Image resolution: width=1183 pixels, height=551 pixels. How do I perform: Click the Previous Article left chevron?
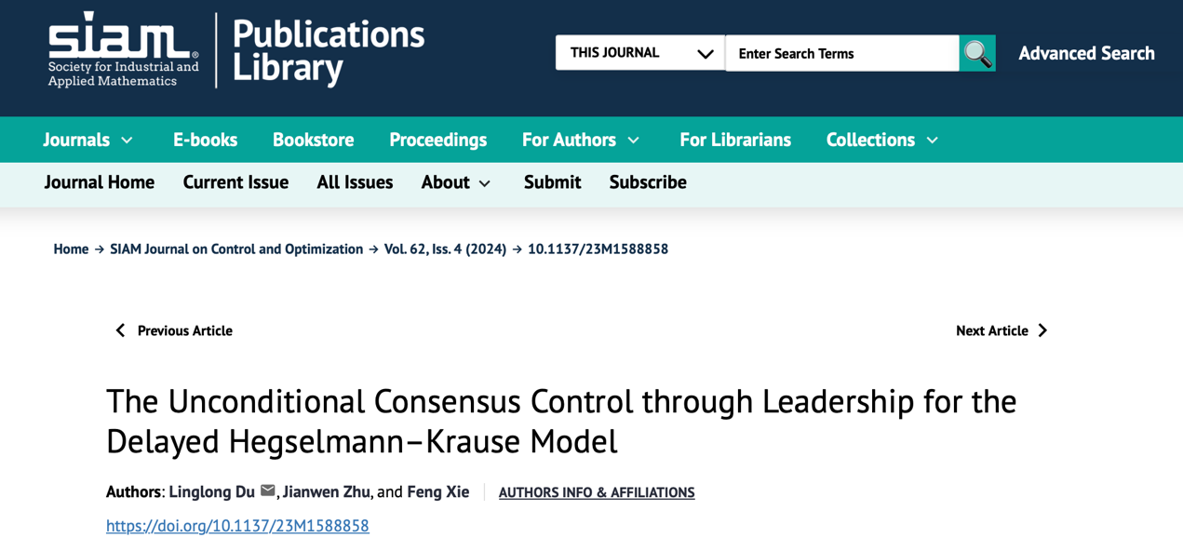120,330
